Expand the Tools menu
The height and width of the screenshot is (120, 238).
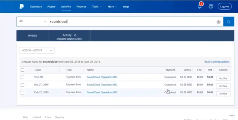tap(97, 7)
